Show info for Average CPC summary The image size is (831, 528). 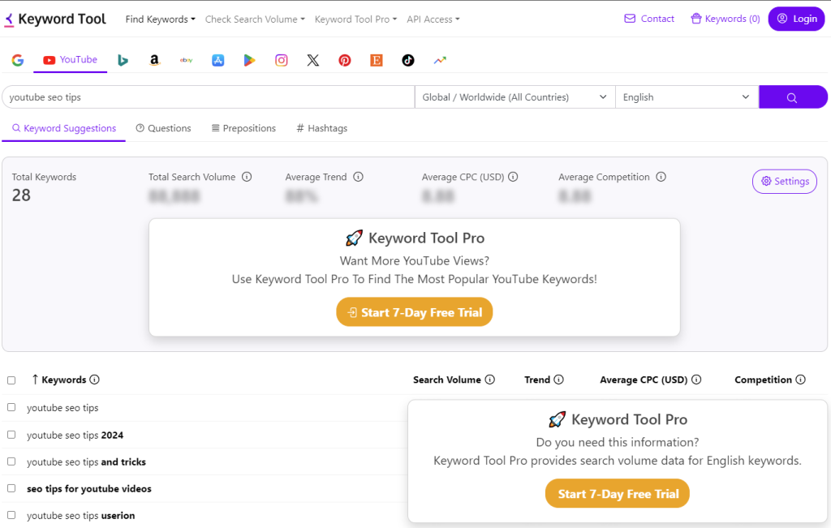tap(513, 177)
